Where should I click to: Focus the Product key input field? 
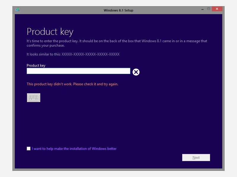point(79,71)
